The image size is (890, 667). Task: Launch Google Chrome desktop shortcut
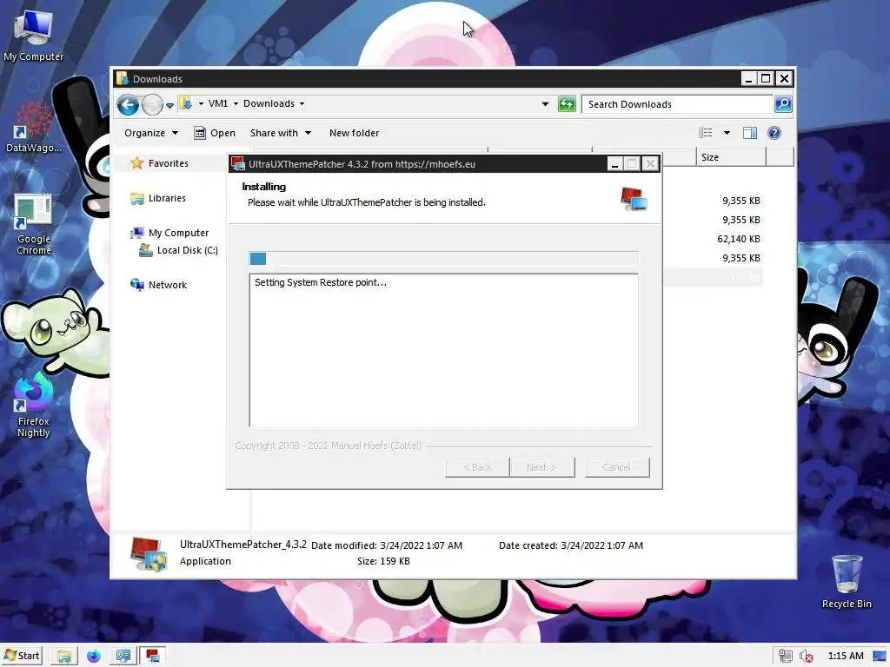33,225
